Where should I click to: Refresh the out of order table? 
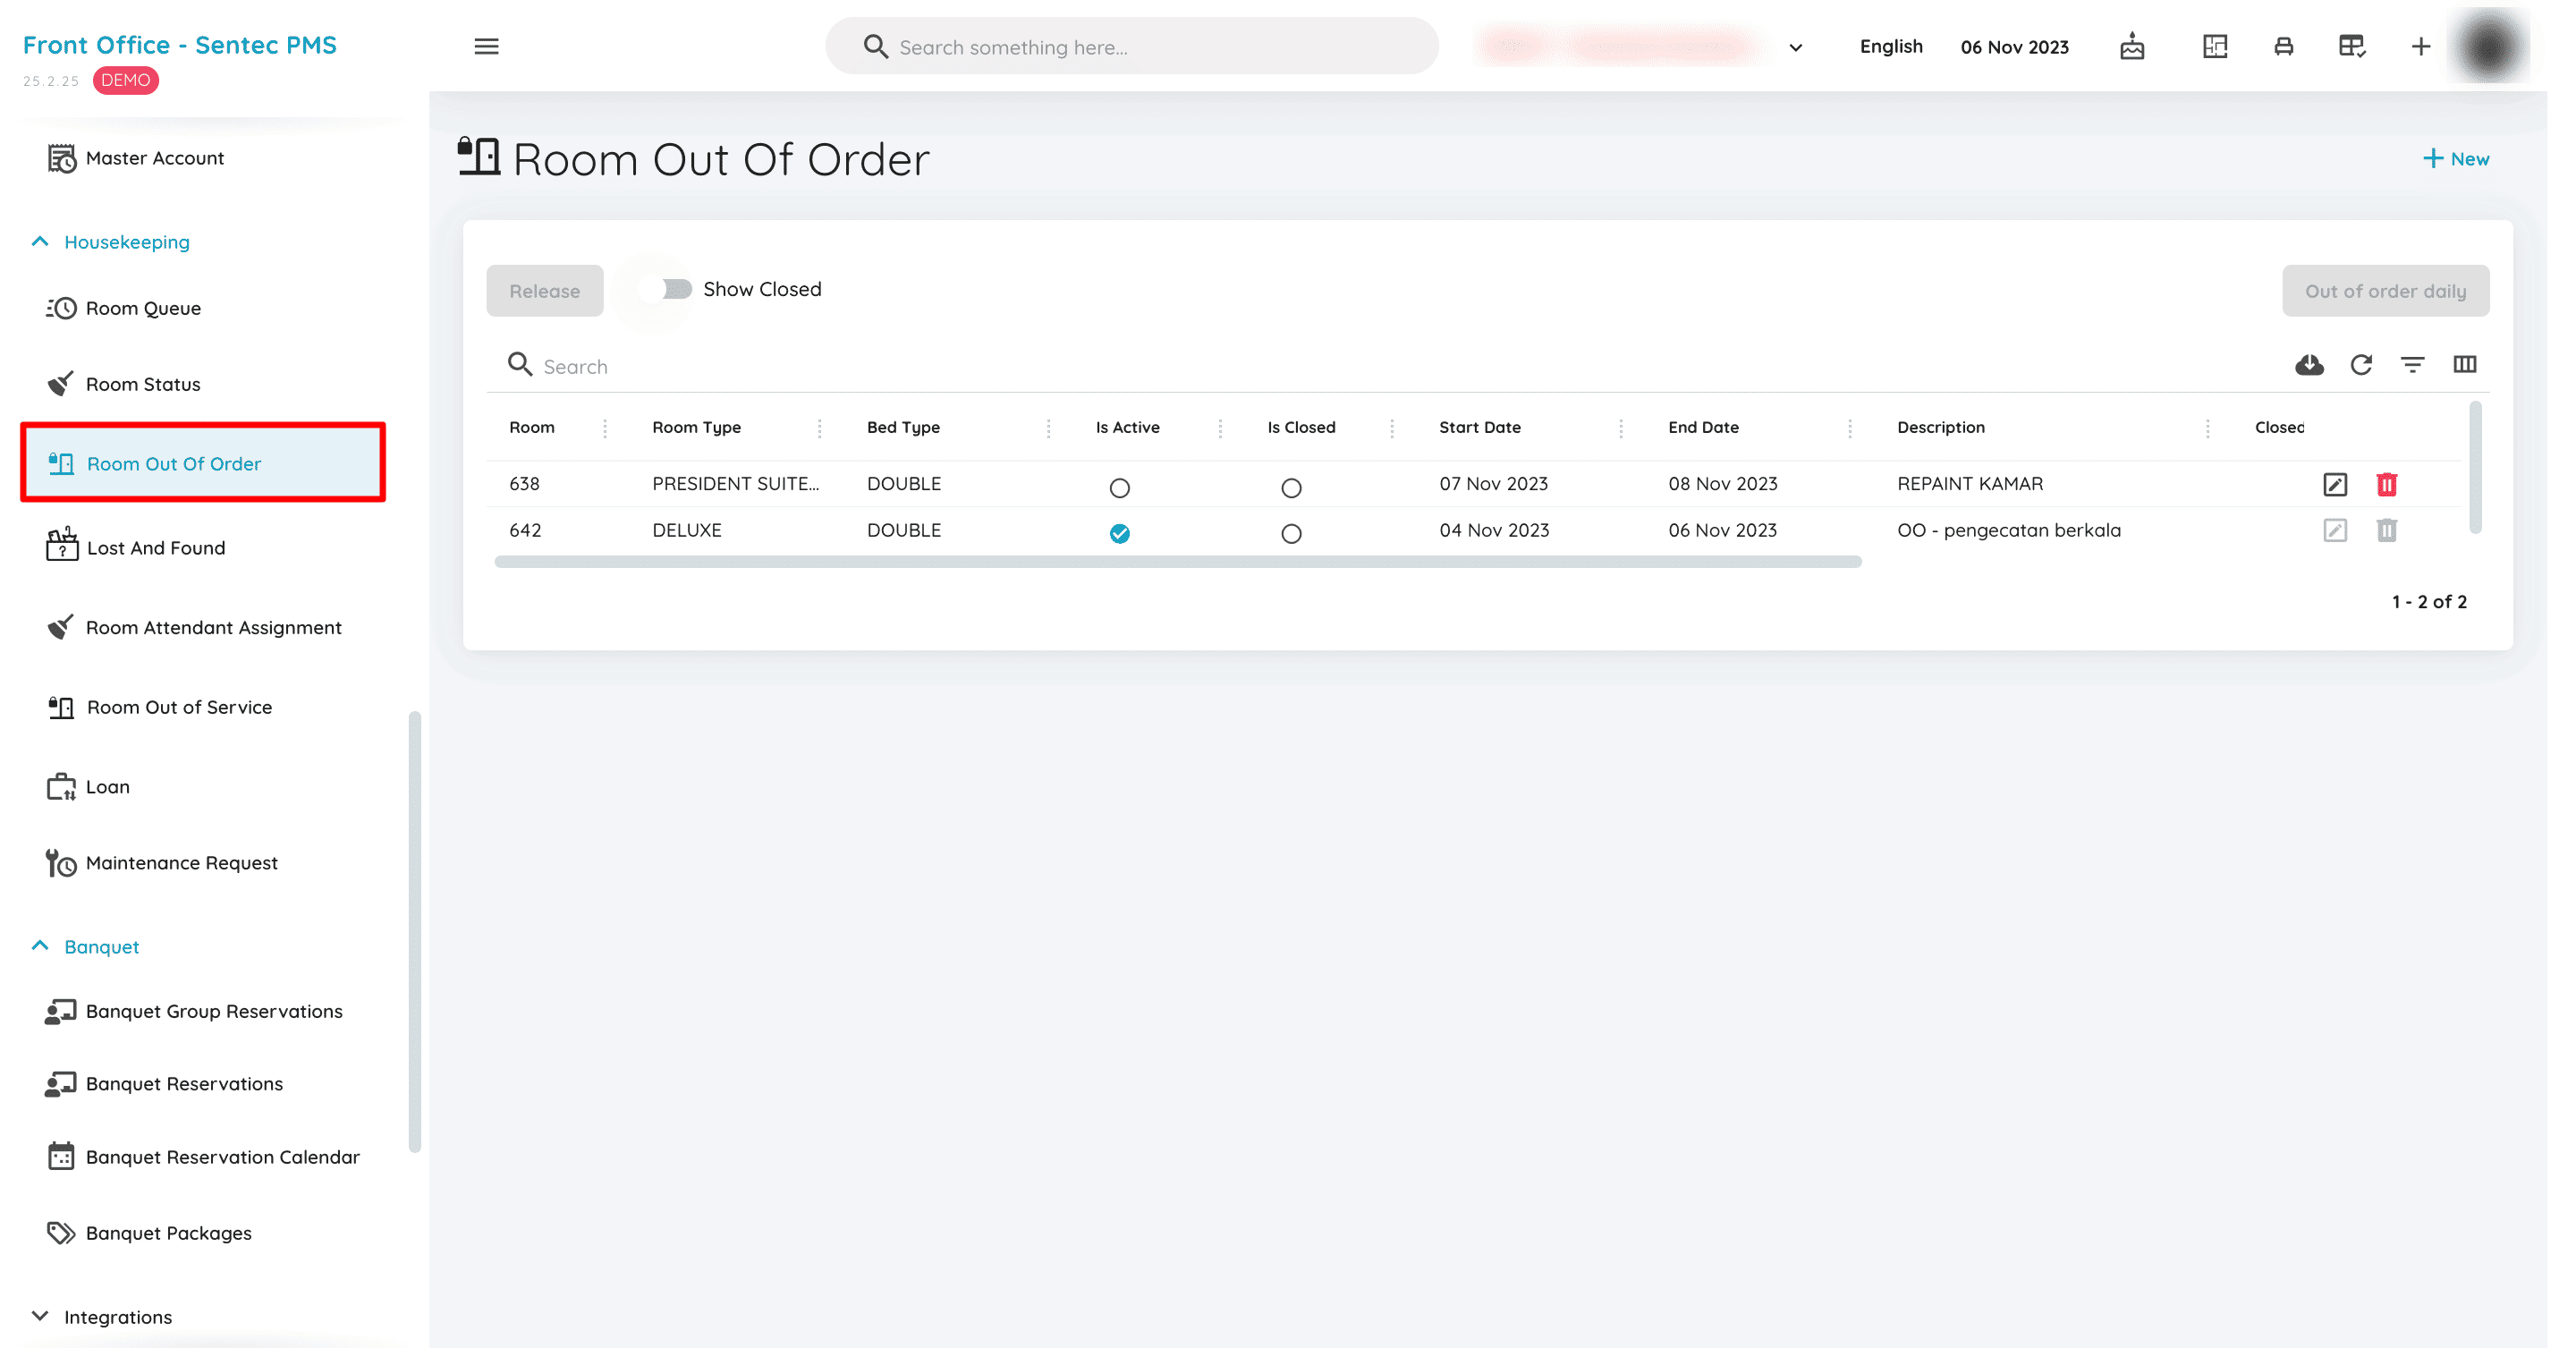[2361, 365]
